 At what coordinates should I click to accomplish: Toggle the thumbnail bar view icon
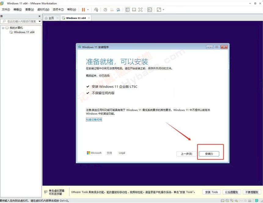pos(134,10)
